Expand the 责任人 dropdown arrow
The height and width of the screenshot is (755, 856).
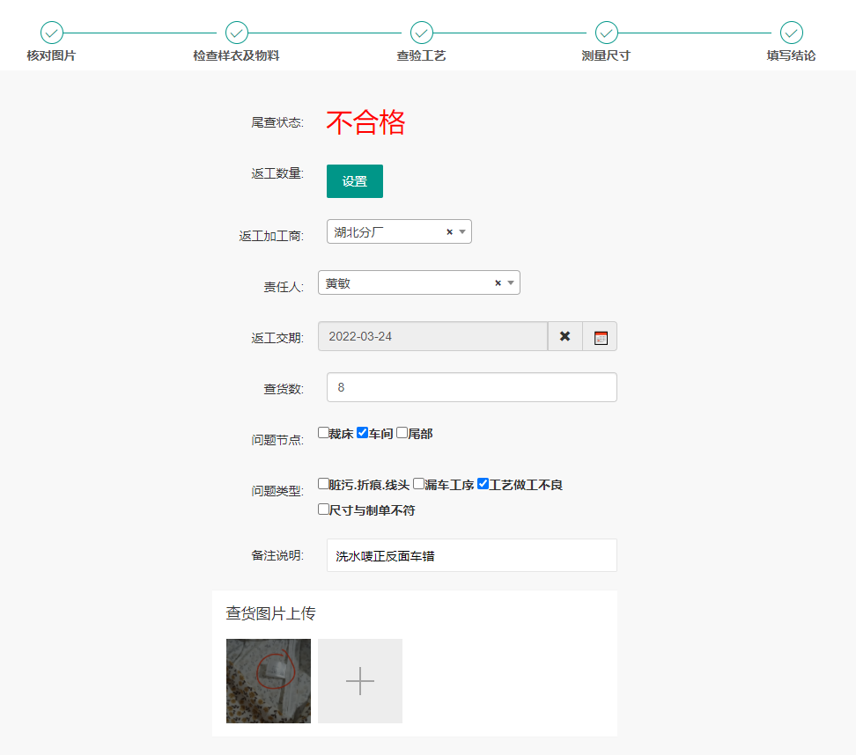[511, 283]
